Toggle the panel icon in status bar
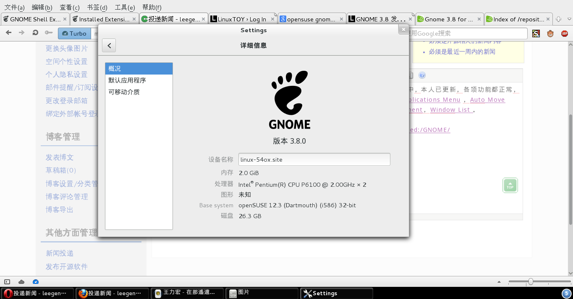Viewport: 573px width, 299px height. 7,282
